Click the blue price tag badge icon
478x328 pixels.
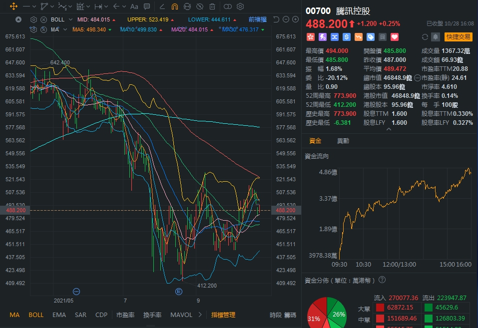pos(371,37)
